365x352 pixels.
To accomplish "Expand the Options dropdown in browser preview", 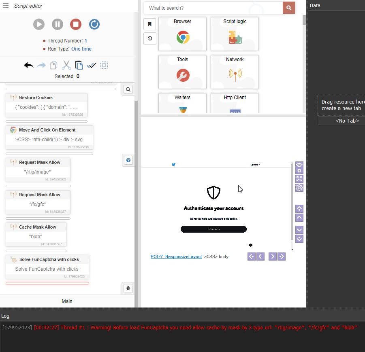I will tap(255, 165).
